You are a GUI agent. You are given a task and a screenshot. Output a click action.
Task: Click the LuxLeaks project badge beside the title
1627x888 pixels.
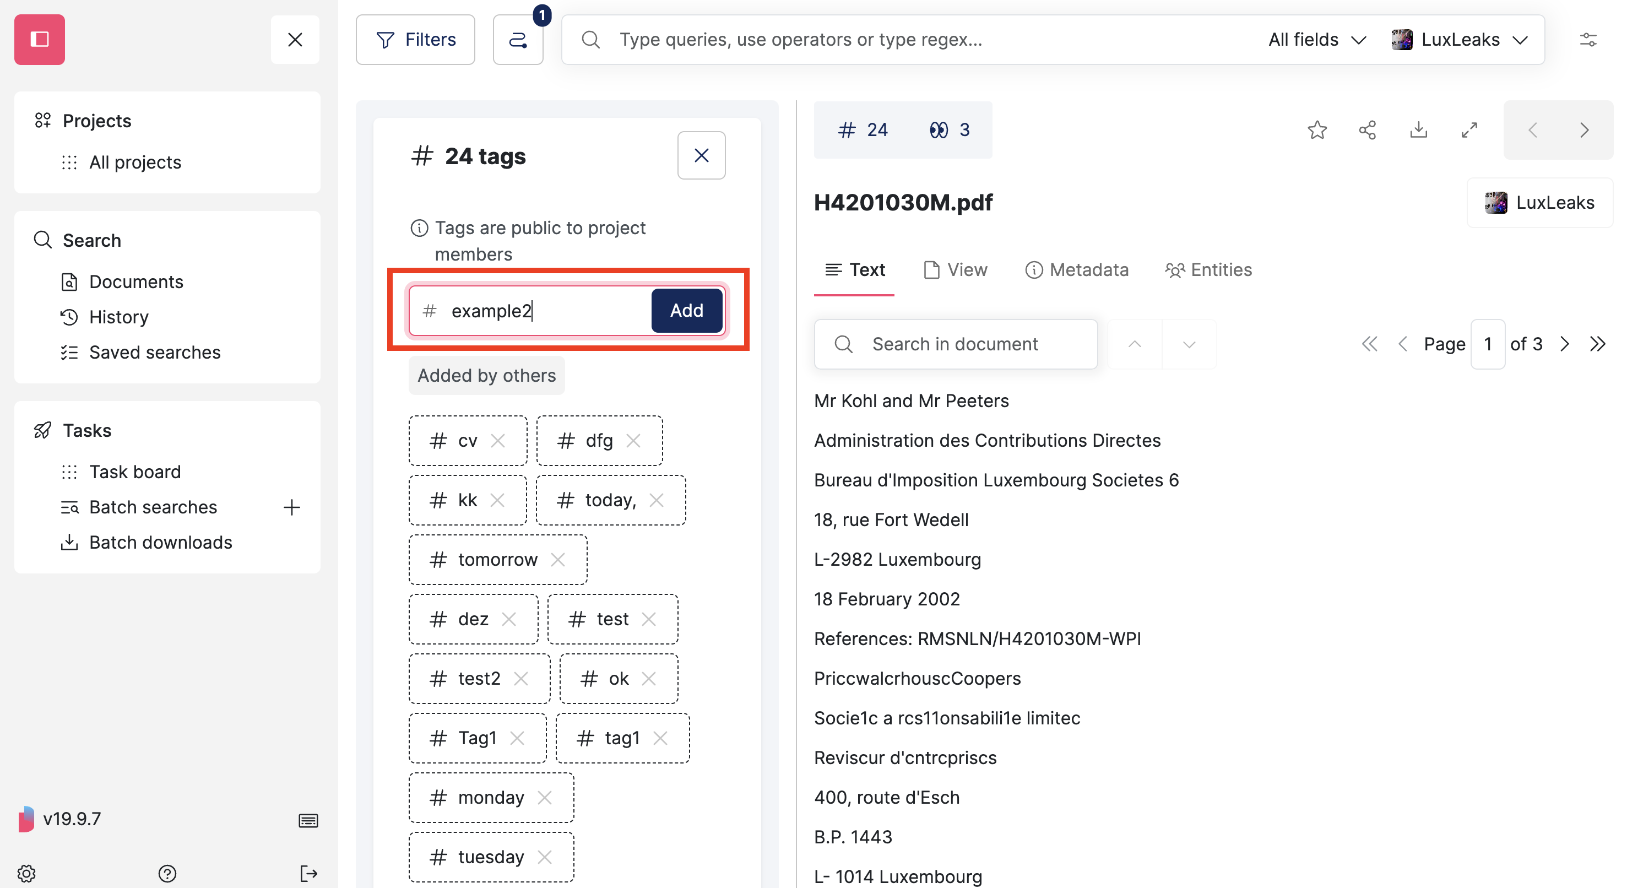click(1539, 202)
